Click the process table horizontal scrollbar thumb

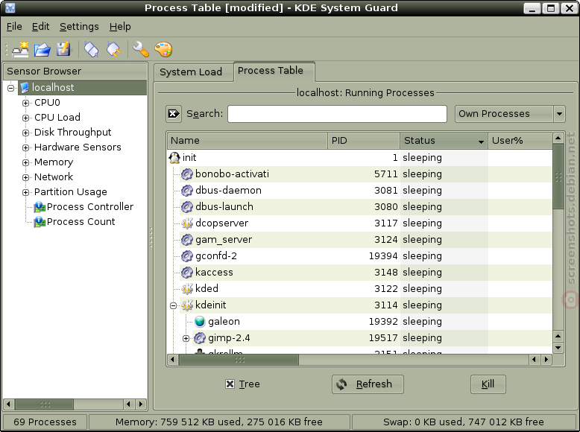[239, 360]
